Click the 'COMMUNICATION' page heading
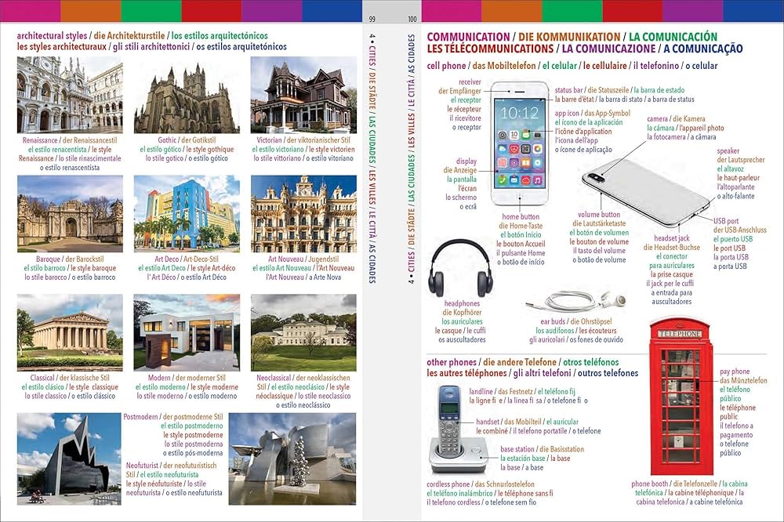This screenshot has height=522, width=784. point(468,37)
